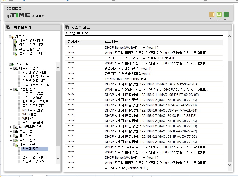Viewport: 238px width, 177px height.
Task: Click the system log scroll-up arrow
Action: pos(230,36)
